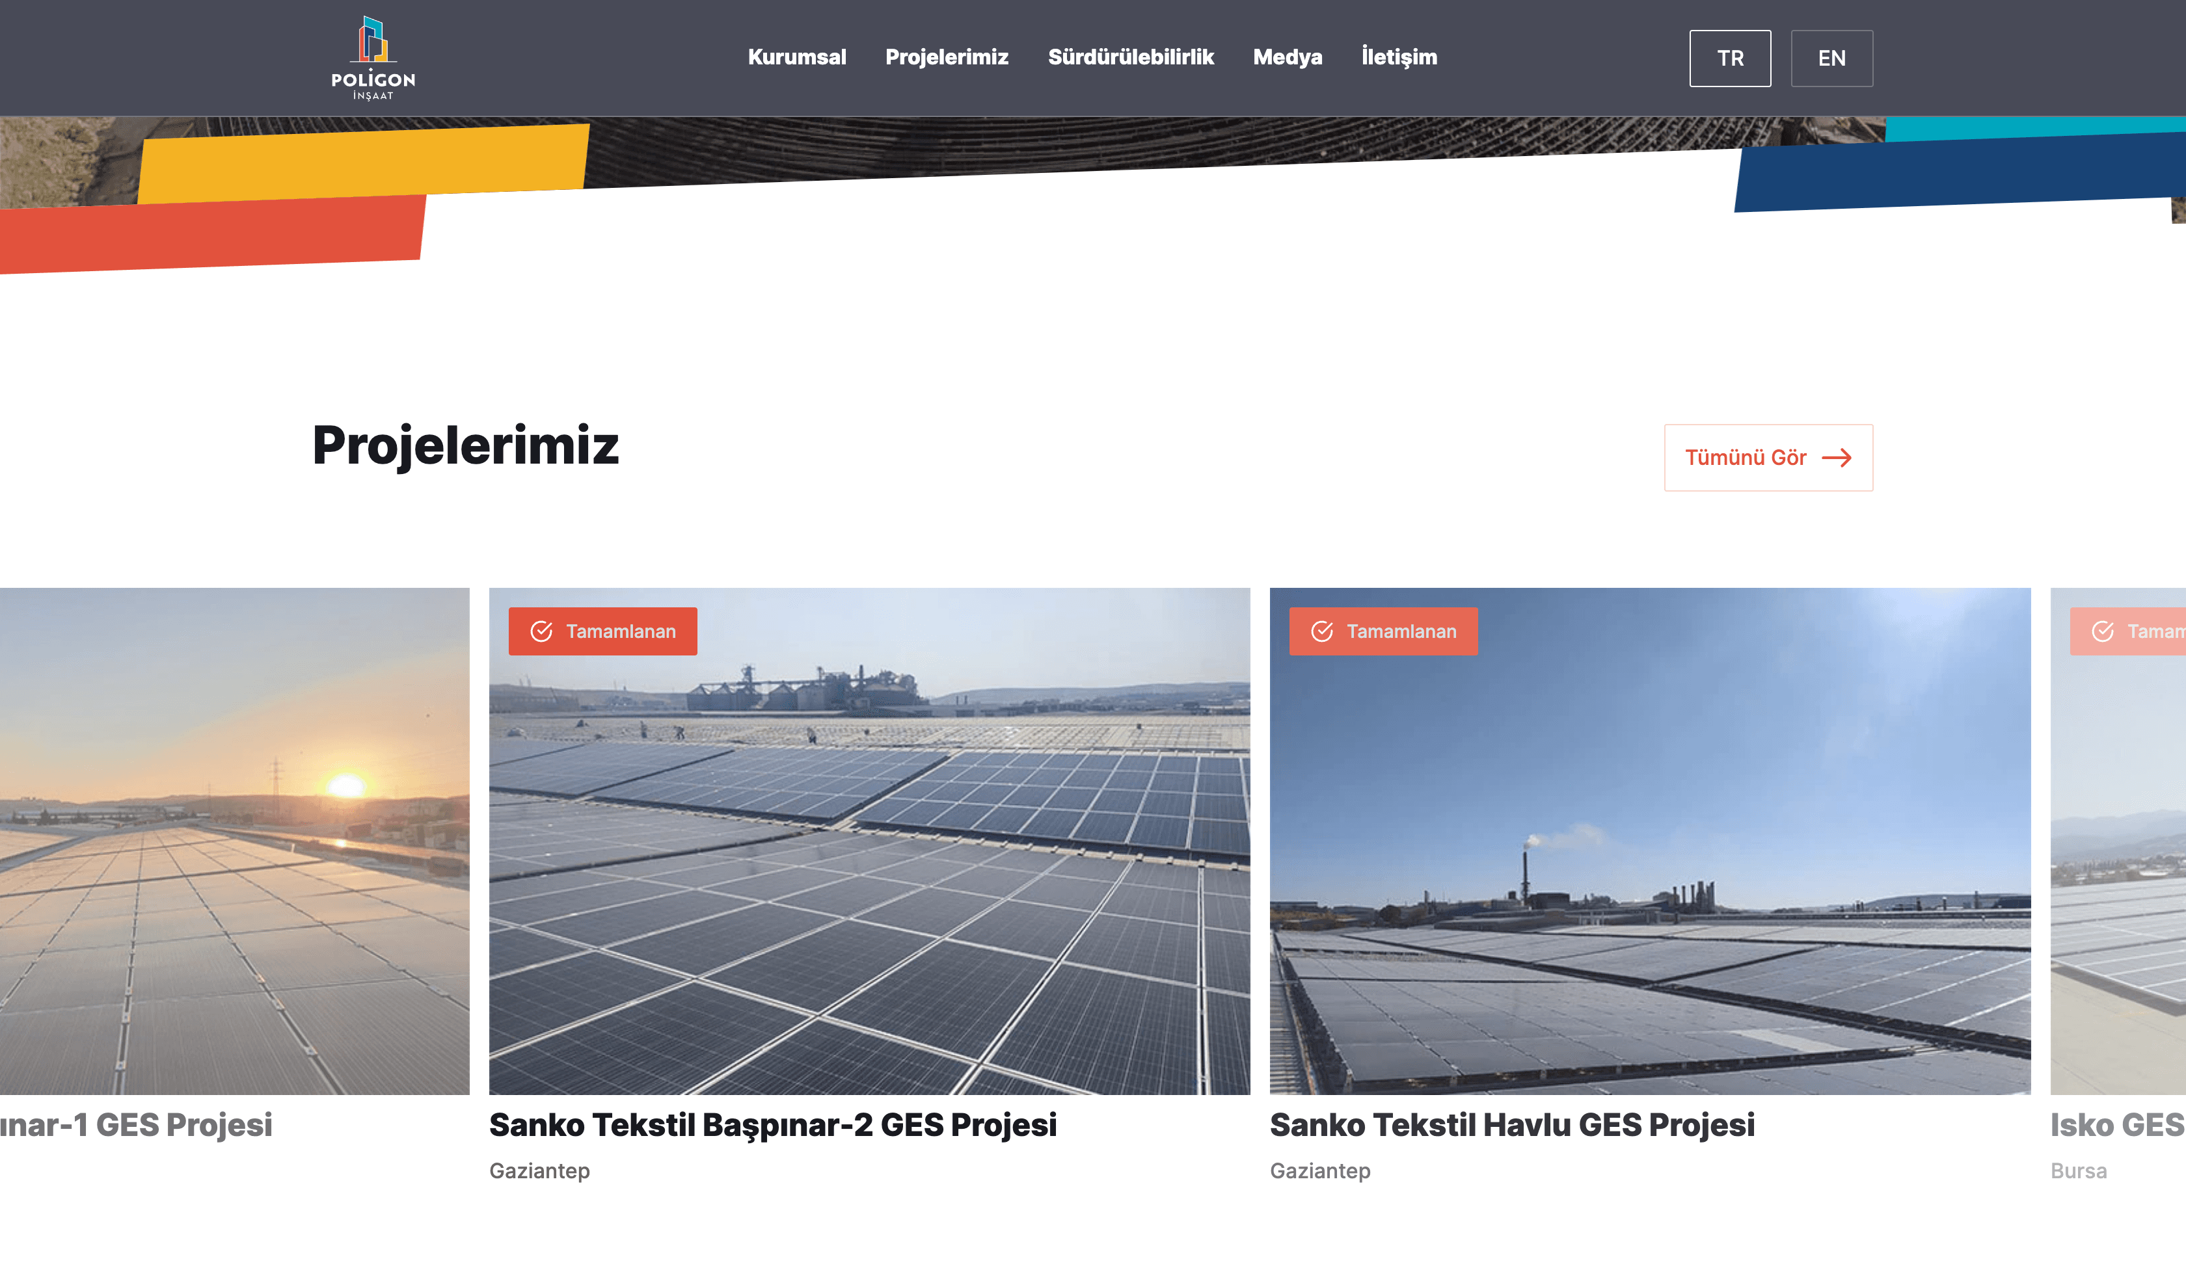The height and width of the screenshot is (1268, 2186).
Task: Open Sanko Tekstil Başpınar-2 GES Projesi title
Action: pyautogui.click(x=772, y=1125)
